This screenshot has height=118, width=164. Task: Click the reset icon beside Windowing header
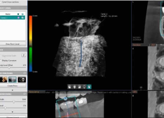point(24,94)
